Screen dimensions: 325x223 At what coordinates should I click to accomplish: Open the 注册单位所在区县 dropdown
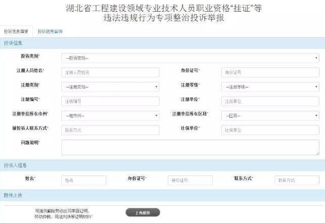[x=270, y=116]
